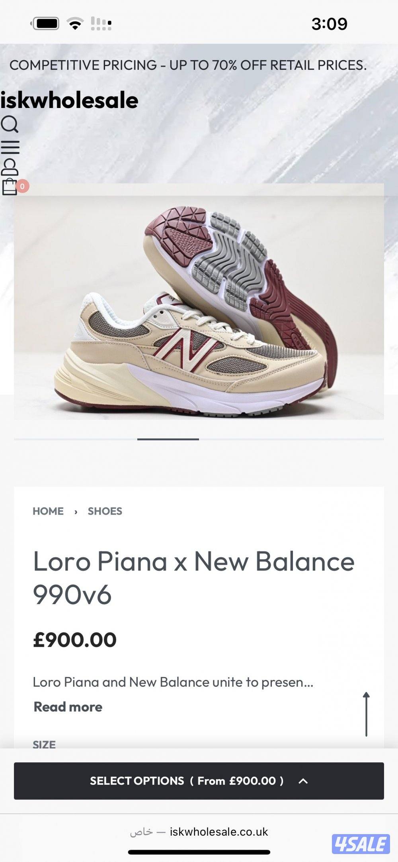Image resolution: width=398 pixels, height=862 pixels.
Task: Go to SHOES breadcrumb
Action: [105, 511]
